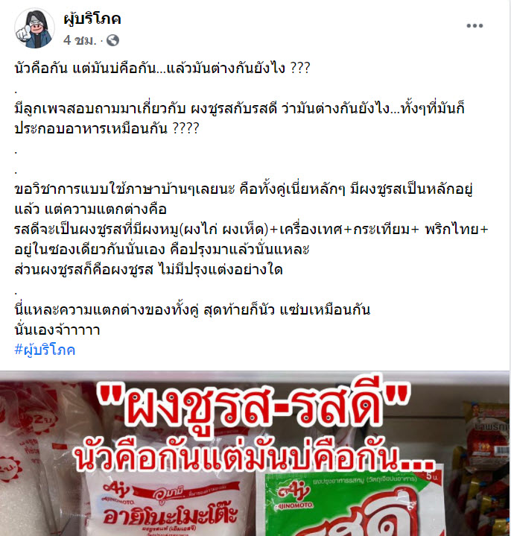
Task: Click the closing line นั่นเองจ้าาาาา
Action: coord(57,330)
